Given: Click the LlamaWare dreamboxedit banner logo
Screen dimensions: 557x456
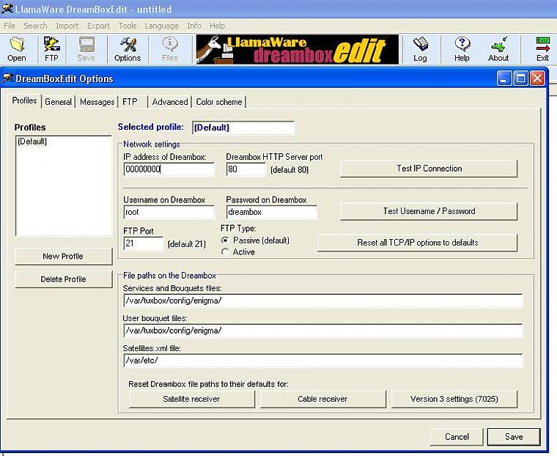Looking at the screenshot, I should [x=297, y=50].
